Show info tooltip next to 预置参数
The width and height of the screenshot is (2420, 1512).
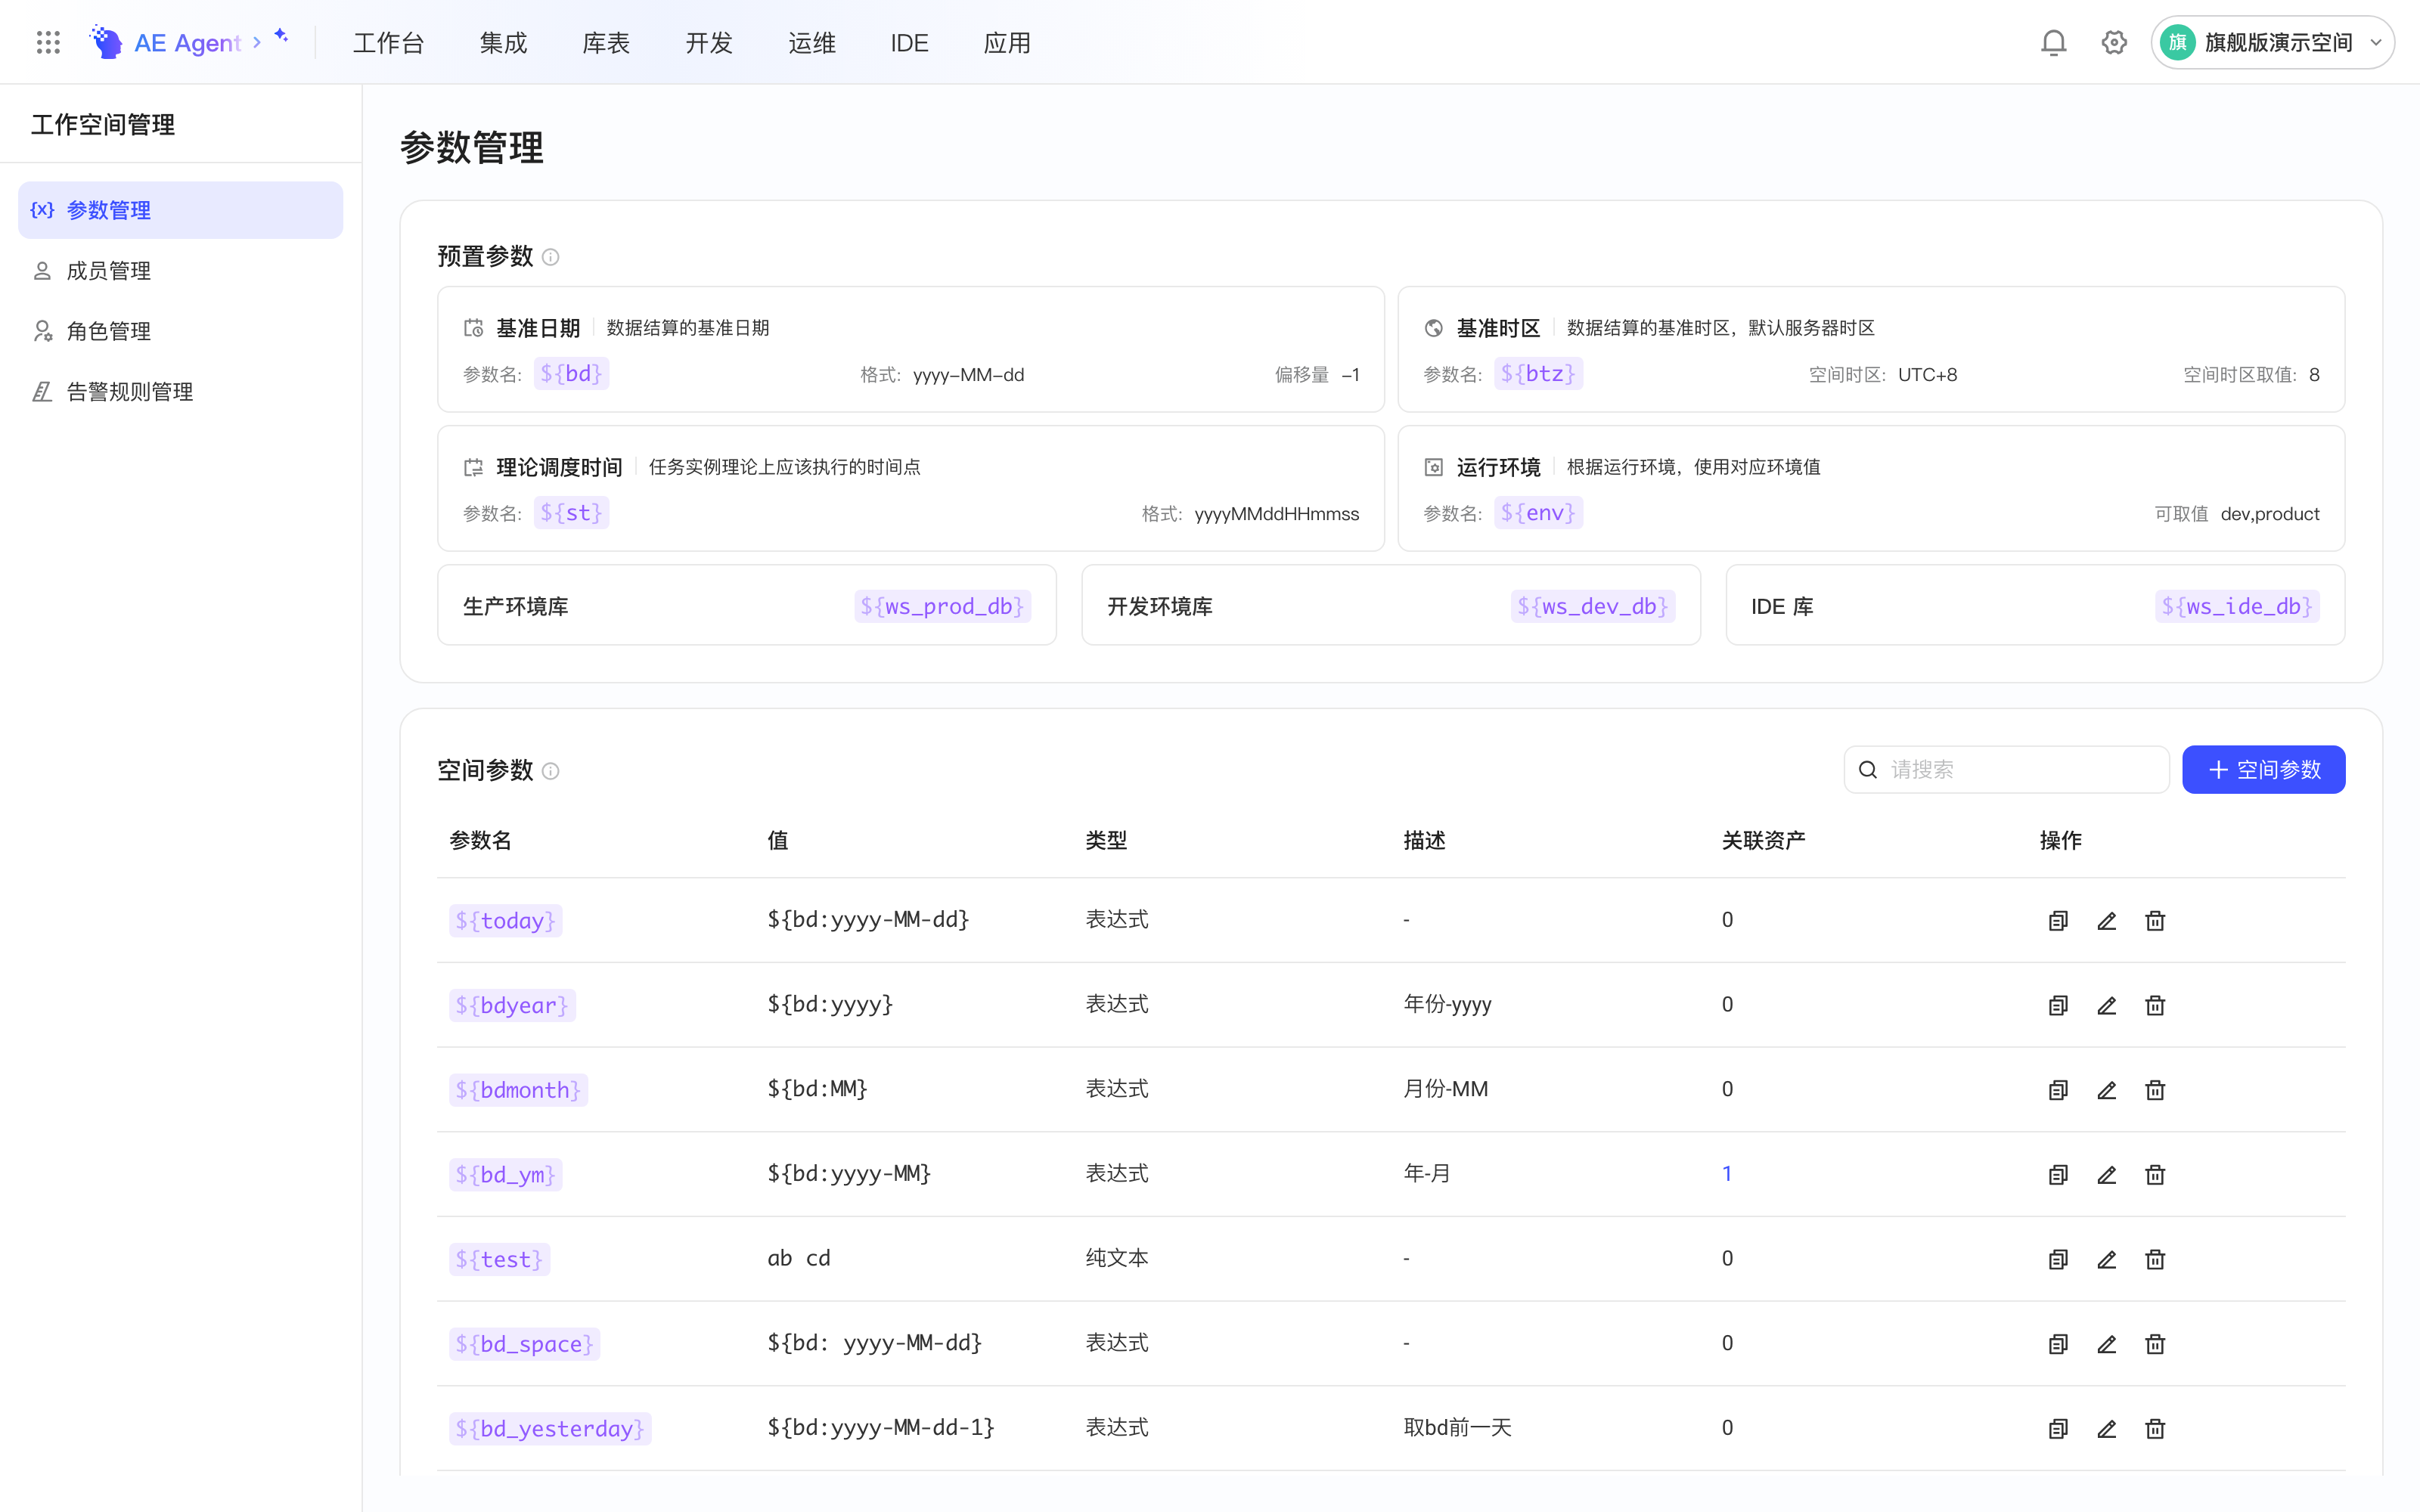pos(550,257)
